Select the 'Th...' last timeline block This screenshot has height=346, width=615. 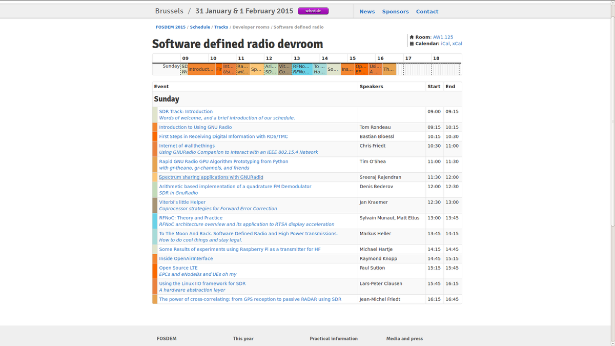click(389, 69)
